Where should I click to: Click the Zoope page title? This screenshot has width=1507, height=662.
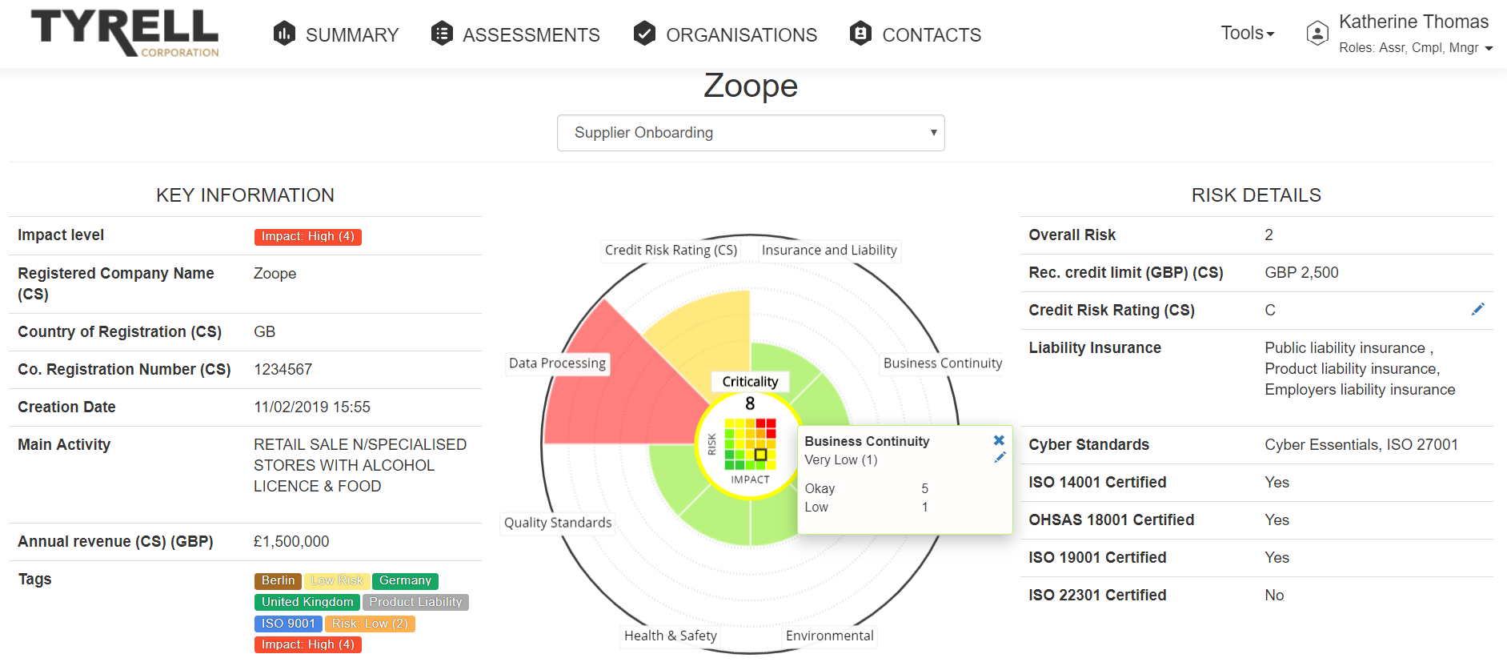pos(751,86)
